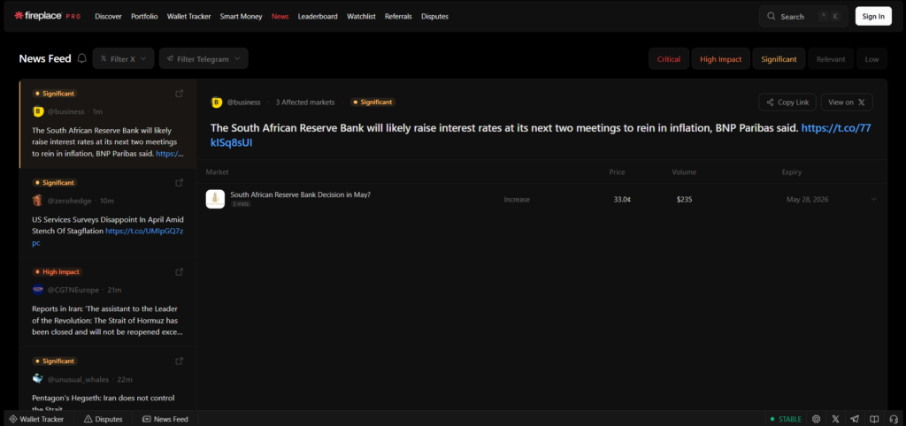Click the May 28, 2026 expiry date
The height and width of the screenshot is (426, 906).
(x=807, y=199)
